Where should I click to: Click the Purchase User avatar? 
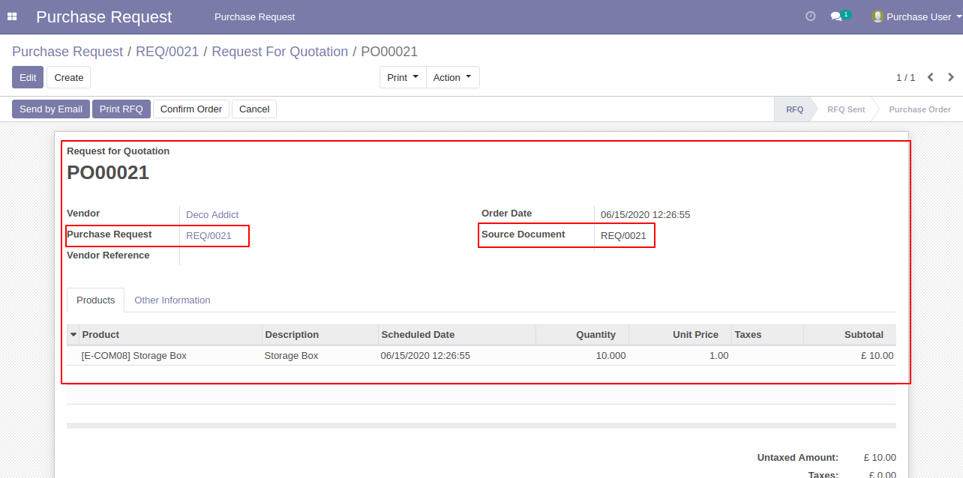(x=877, y=16)
